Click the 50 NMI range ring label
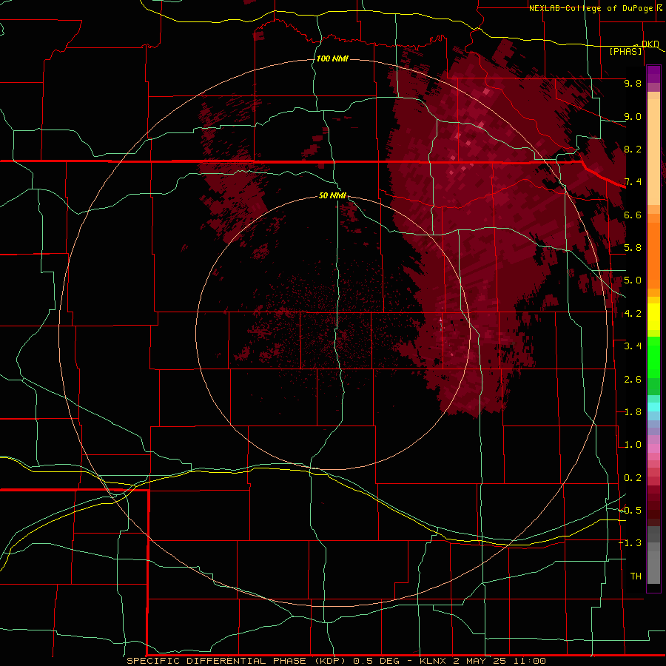Viewport: 666px width, 666px height. click(x=332, y=195)
